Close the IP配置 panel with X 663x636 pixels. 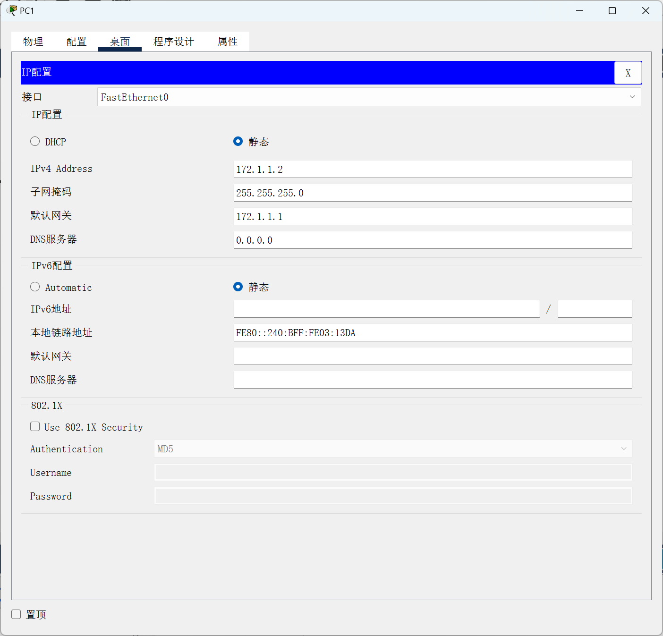(x=628, y=73)
